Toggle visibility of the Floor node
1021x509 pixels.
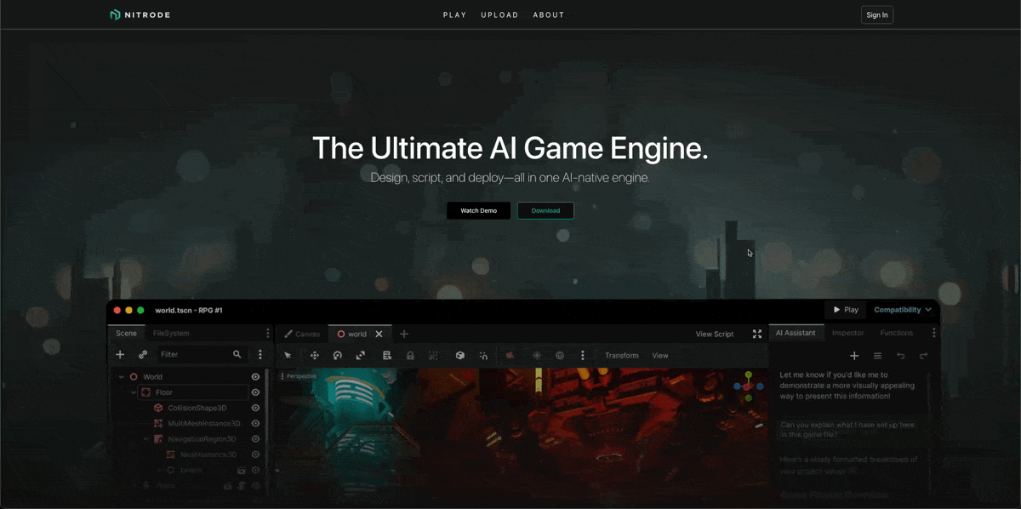click(x=255, y=392)
